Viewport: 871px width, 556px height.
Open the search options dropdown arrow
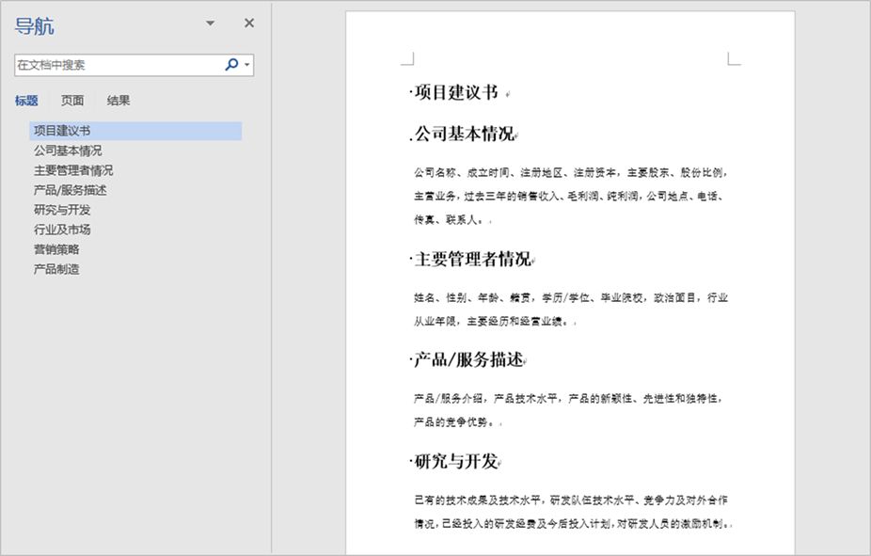point(245,65)
